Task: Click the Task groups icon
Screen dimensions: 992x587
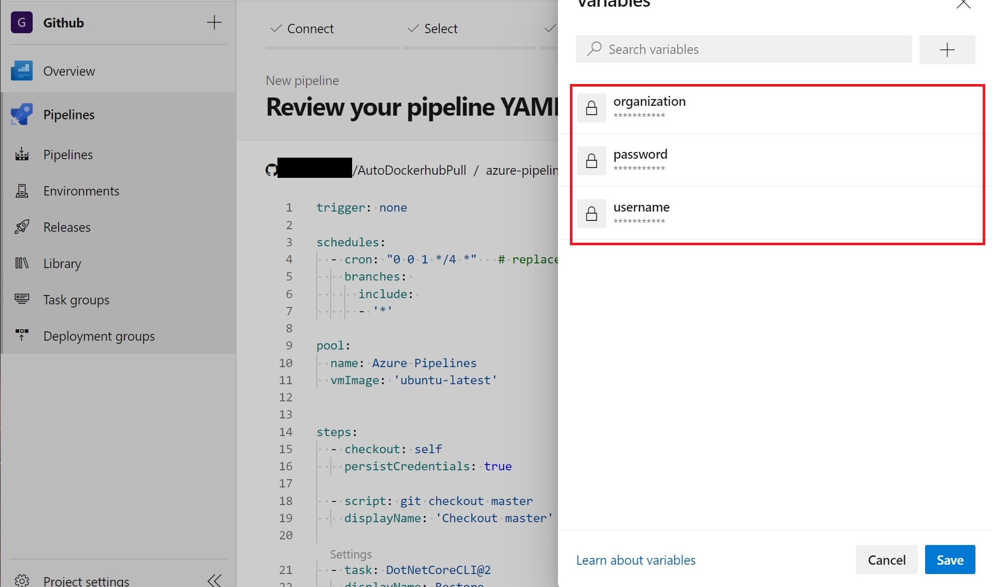Action: 22,299
